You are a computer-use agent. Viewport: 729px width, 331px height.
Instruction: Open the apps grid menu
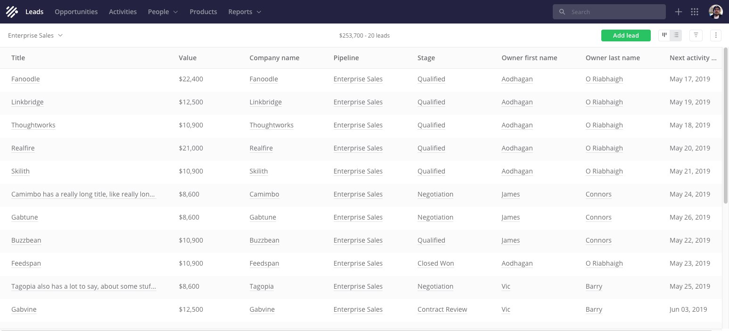[x=694, y=12]
